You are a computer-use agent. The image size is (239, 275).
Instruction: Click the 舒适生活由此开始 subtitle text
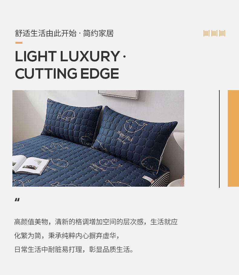coord(46,33)
